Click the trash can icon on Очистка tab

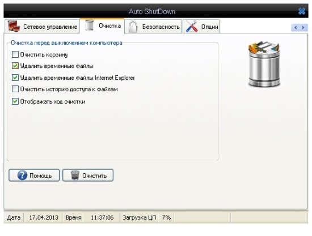(89, 25)
